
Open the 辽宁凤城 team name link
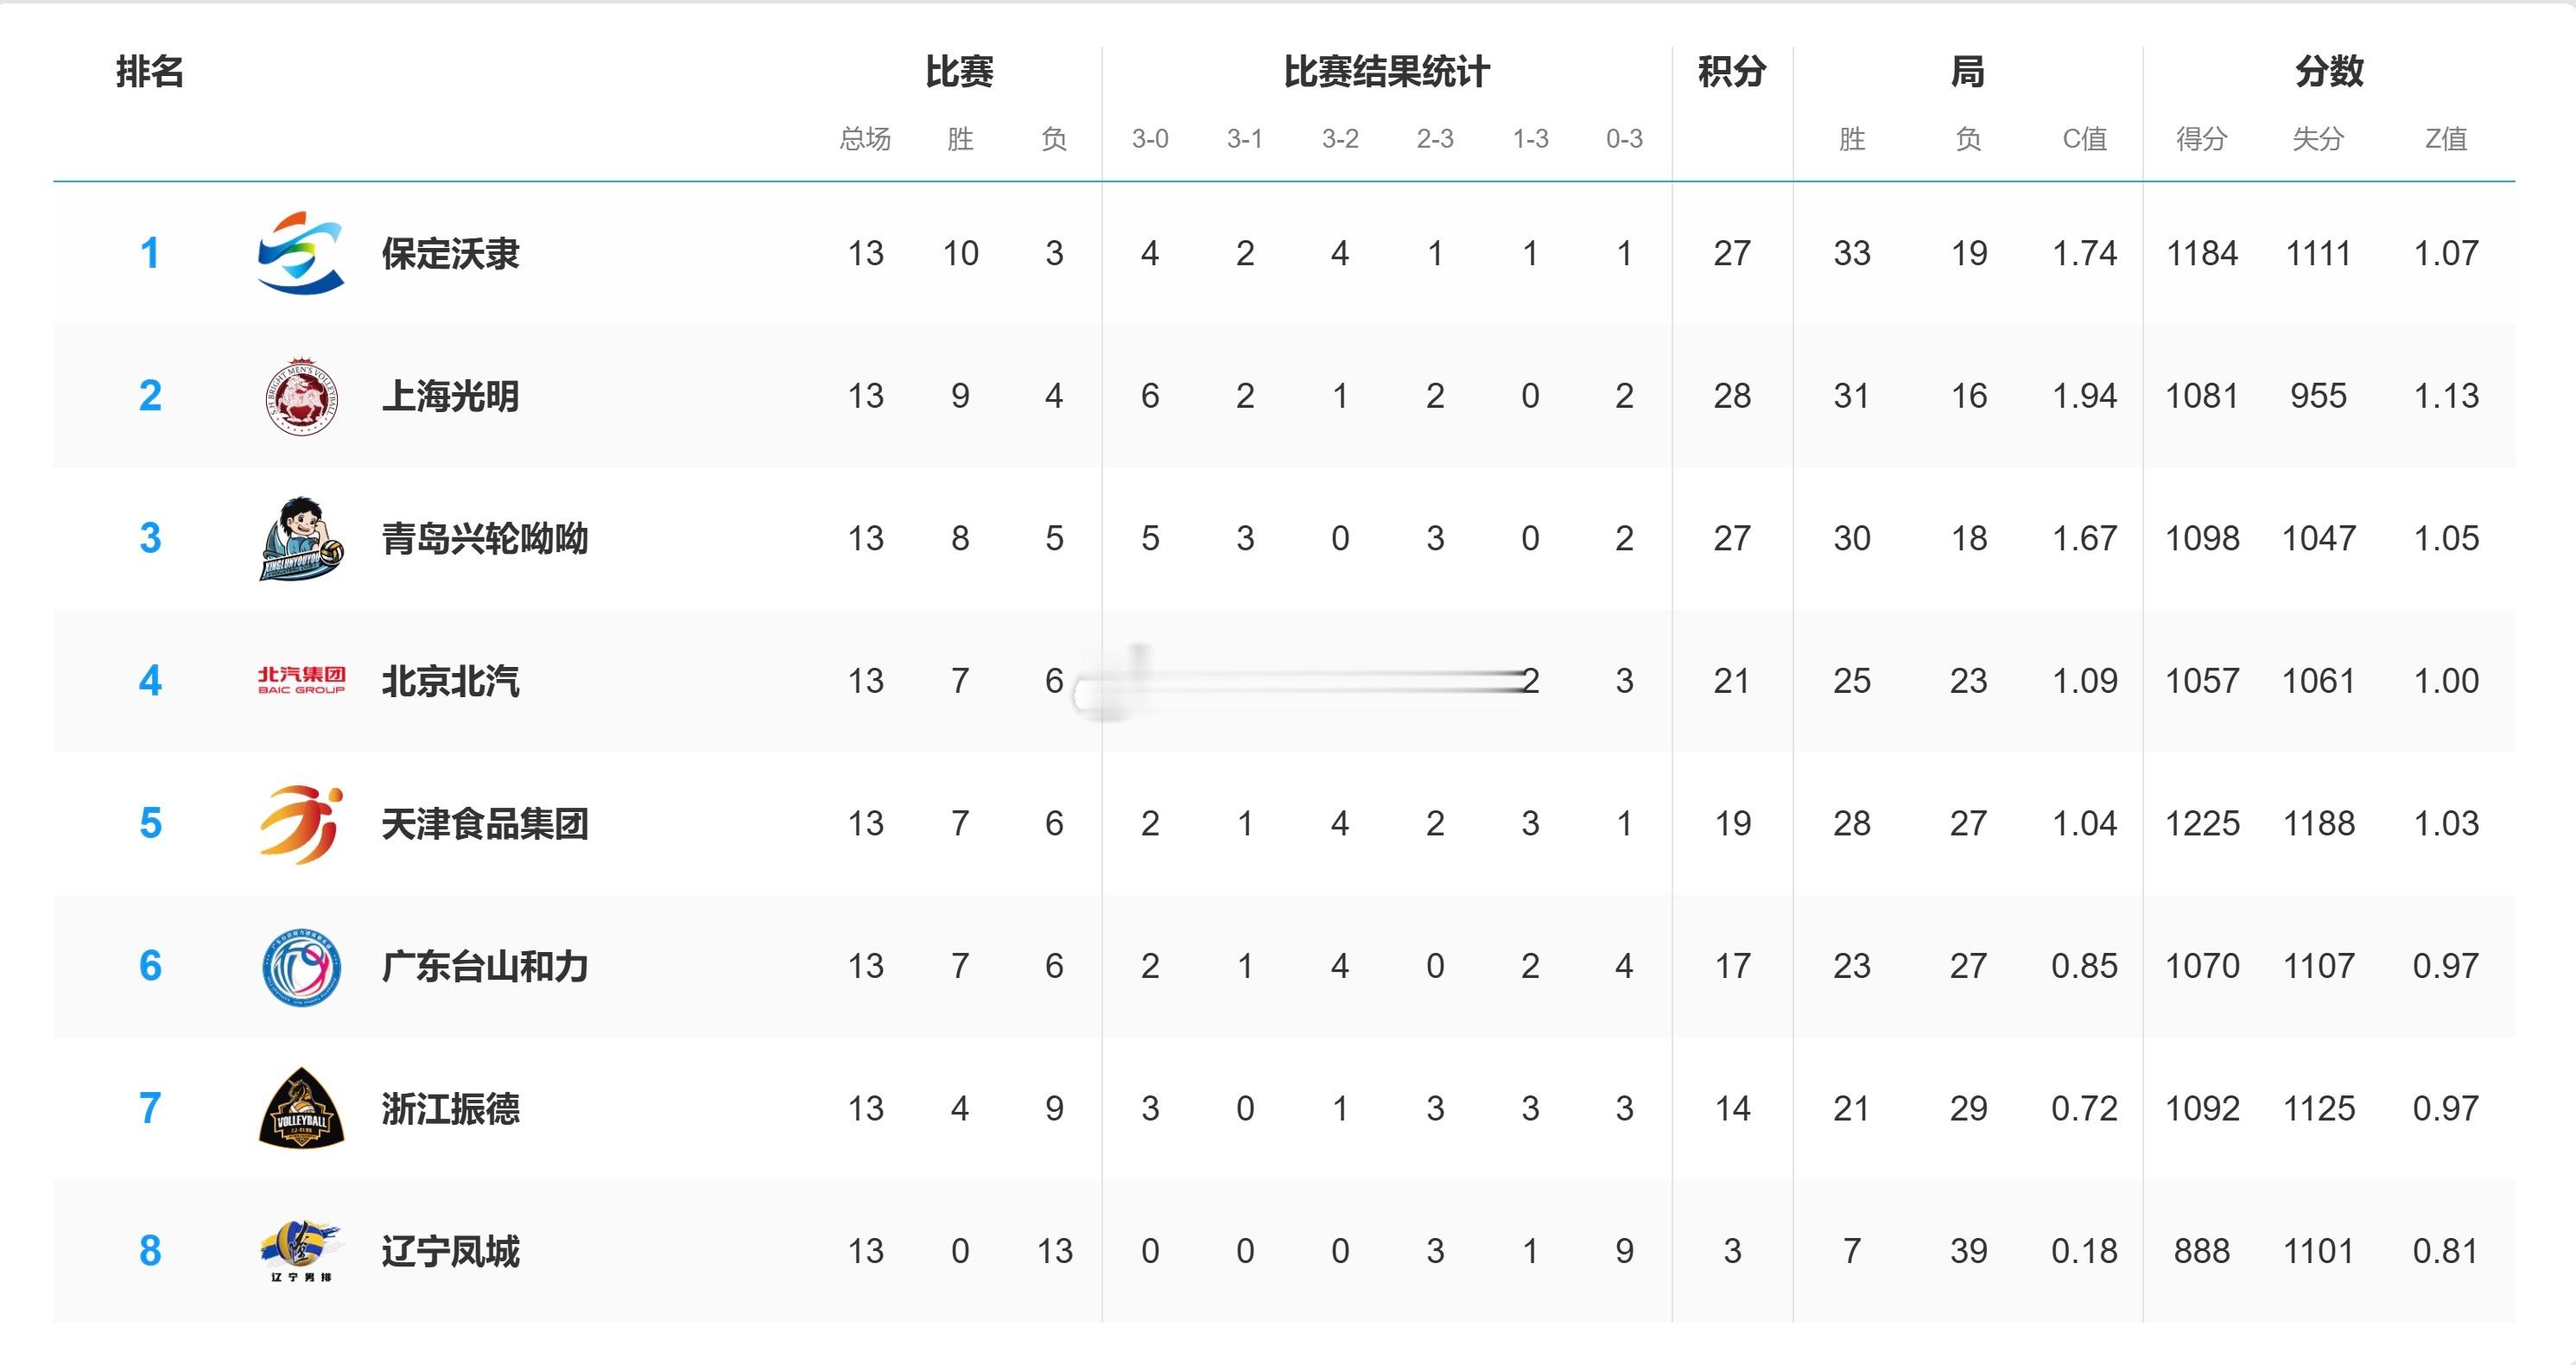450,1251
